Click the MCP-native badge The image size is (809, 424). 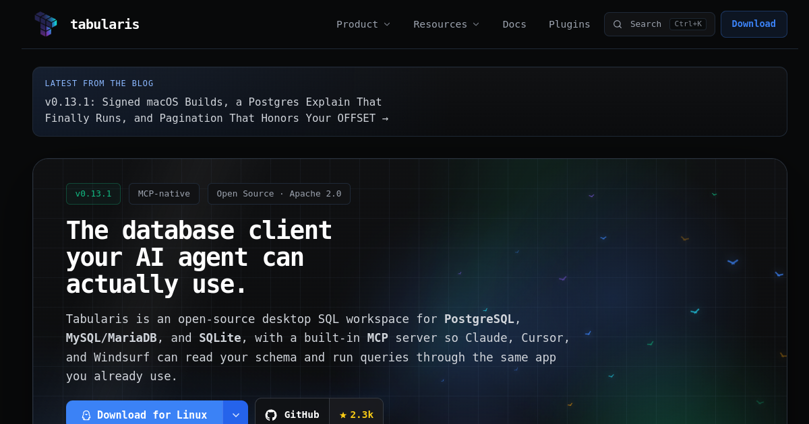164,194
